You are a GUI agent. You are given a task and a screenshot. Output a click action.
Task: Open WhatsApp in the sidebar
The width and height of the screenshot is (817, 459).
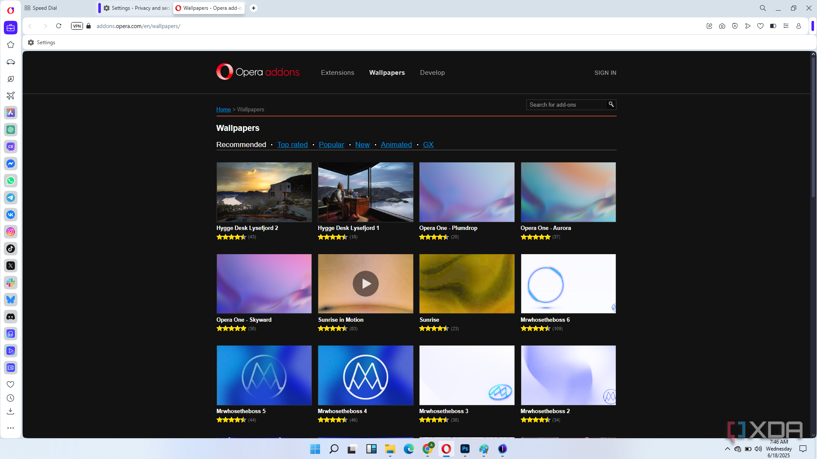pyautogui.click(x=11, y=181)
